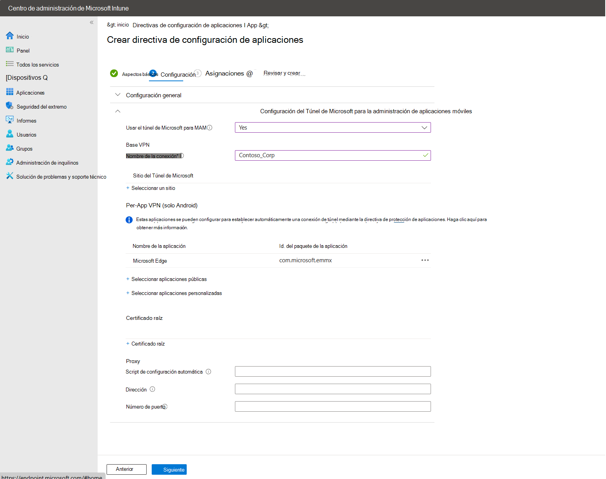This screenshot has height=479, width=606.
Task: Open the Usar el túnel Yes dropdown
Action: (x=333, y=128)
